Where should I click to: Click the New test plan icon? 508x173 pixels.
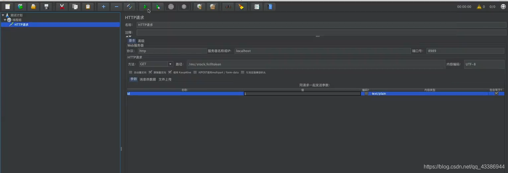8,7
